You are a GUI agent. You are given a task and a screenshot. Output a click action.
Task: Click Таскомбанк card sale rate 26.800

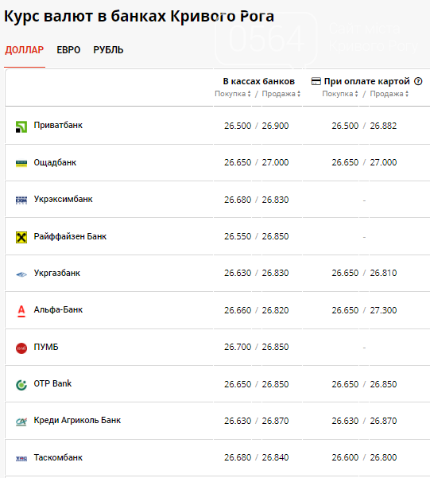click(x=383, y=457)
